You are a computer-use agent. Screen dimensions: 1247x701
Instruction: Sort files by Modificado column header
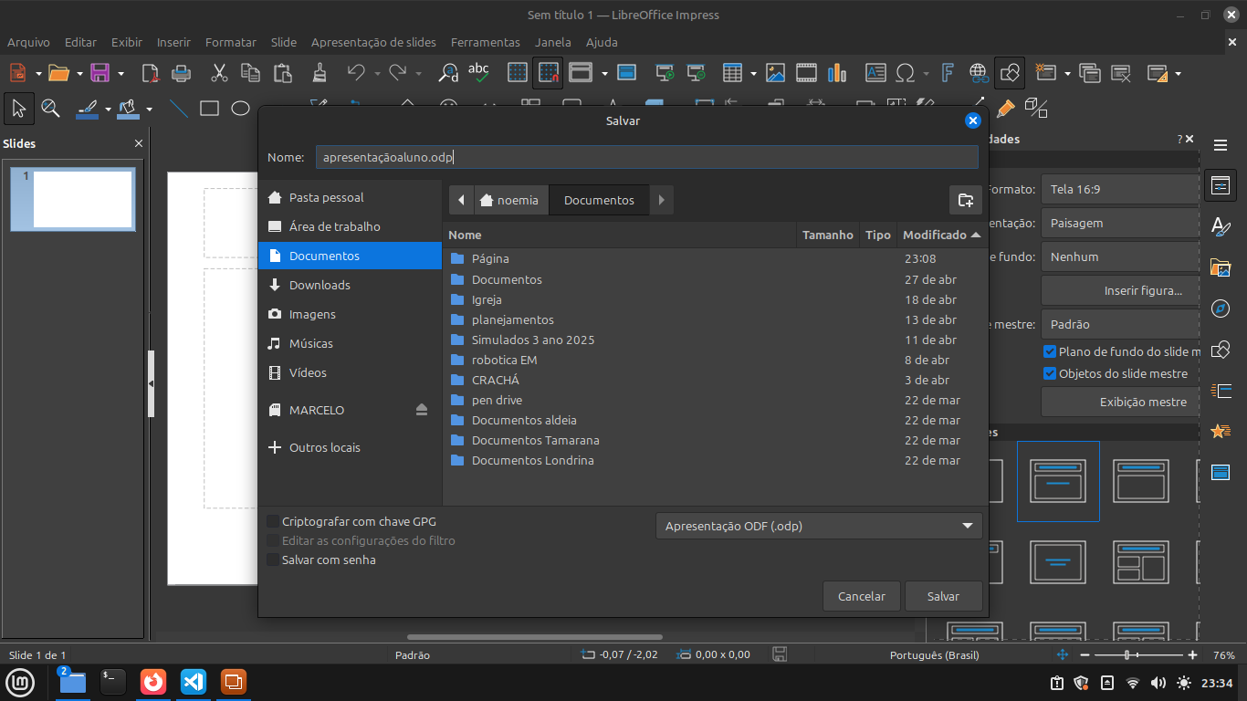click(942, 235)
